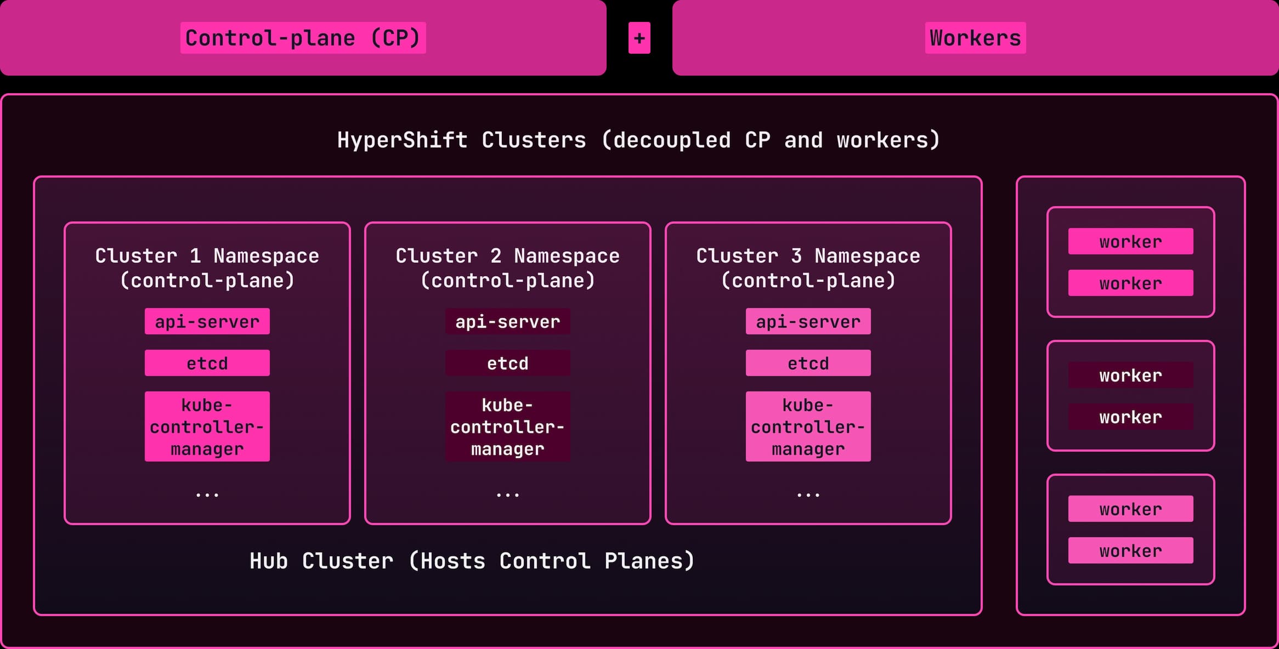Viewport: 1279px width, 649px height.
Task: Select api-server in Cluster 2 Namespace
Action: pos(508,321)
